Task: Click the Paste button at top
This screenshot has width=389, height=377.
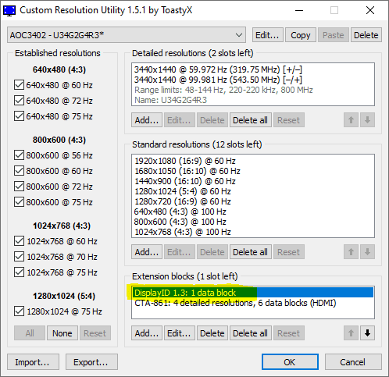Action: pos(334,35)
